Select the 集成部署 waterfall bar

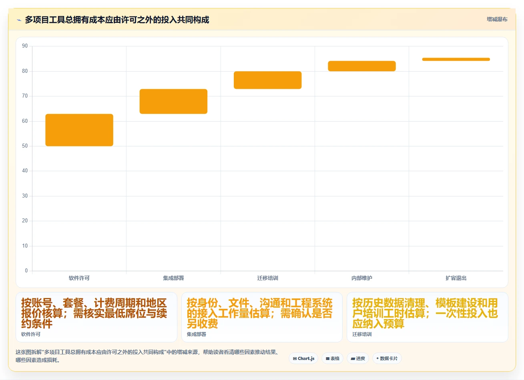coord(173,102)
